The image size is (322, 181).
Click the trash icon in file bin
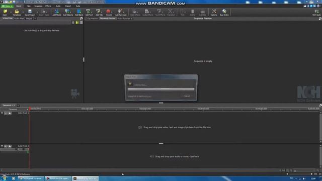[73, 22]
